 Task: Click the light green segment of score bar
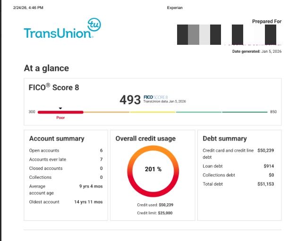pos(199,112)
